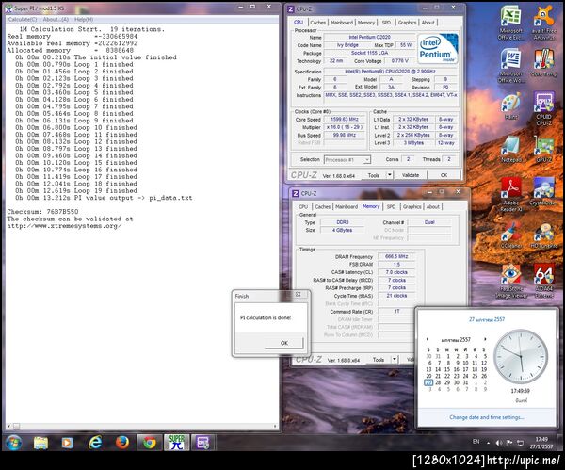The image size is (565, 470).
Task: Launch the AIDA64 Extreme desktop shortcut
Action: 543,281
